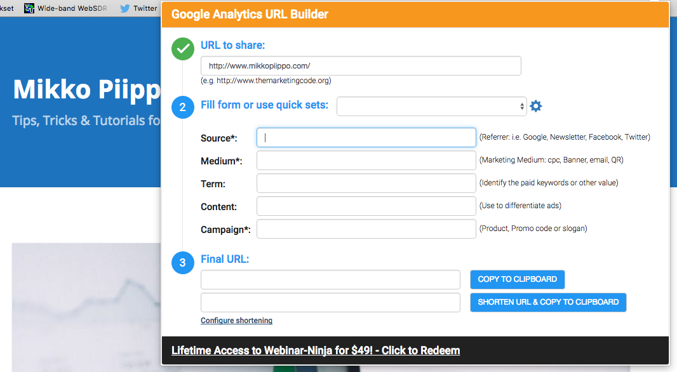The height and width of the screenshot is (372, 677).
Task: Click the chart thumbnail image on the page
Action: [x=86, y=307]
